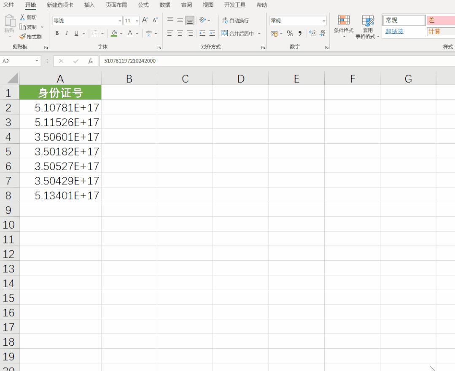Apply the fill color bucket
The width and height of the screenshot is (455, 371).
pyautogui.click(x=114, y=33)
